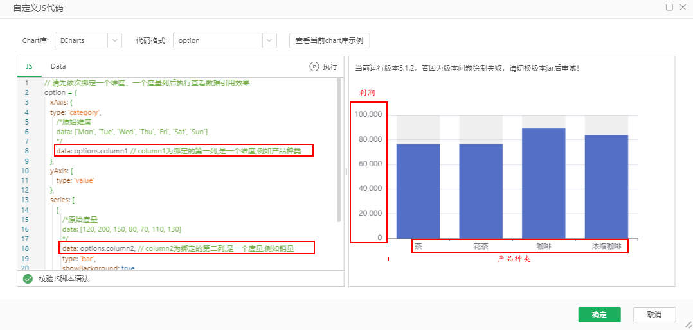The height and width of the screenshot is (330, 693).
Task: Open the 代码格式 option dropdown arrow
Action: tap(269, 40)
